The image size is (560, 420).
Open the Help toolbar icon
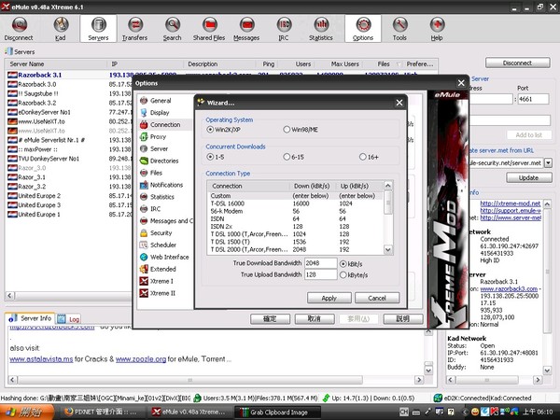coord(437,29)
